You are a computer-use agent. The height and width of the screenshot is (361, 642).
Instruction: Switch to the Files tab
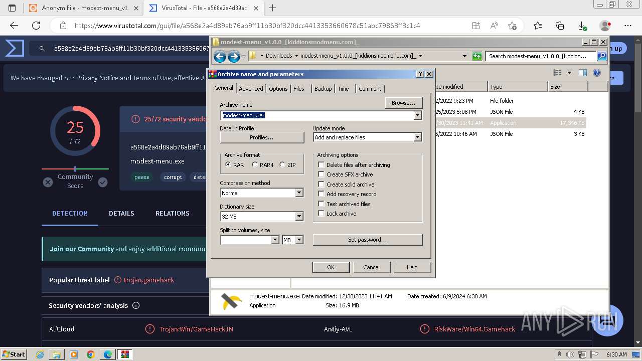[299, 89]
